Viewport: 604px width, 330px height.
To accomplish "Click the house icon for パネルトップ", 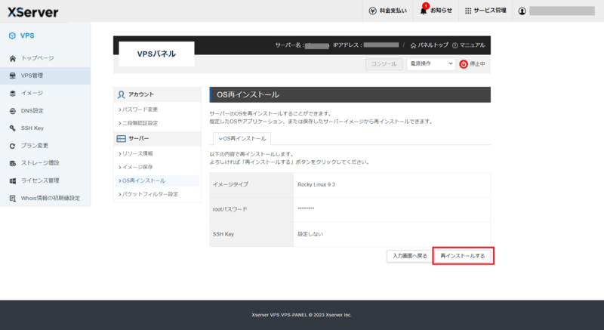I will click(x=413, y=45).
